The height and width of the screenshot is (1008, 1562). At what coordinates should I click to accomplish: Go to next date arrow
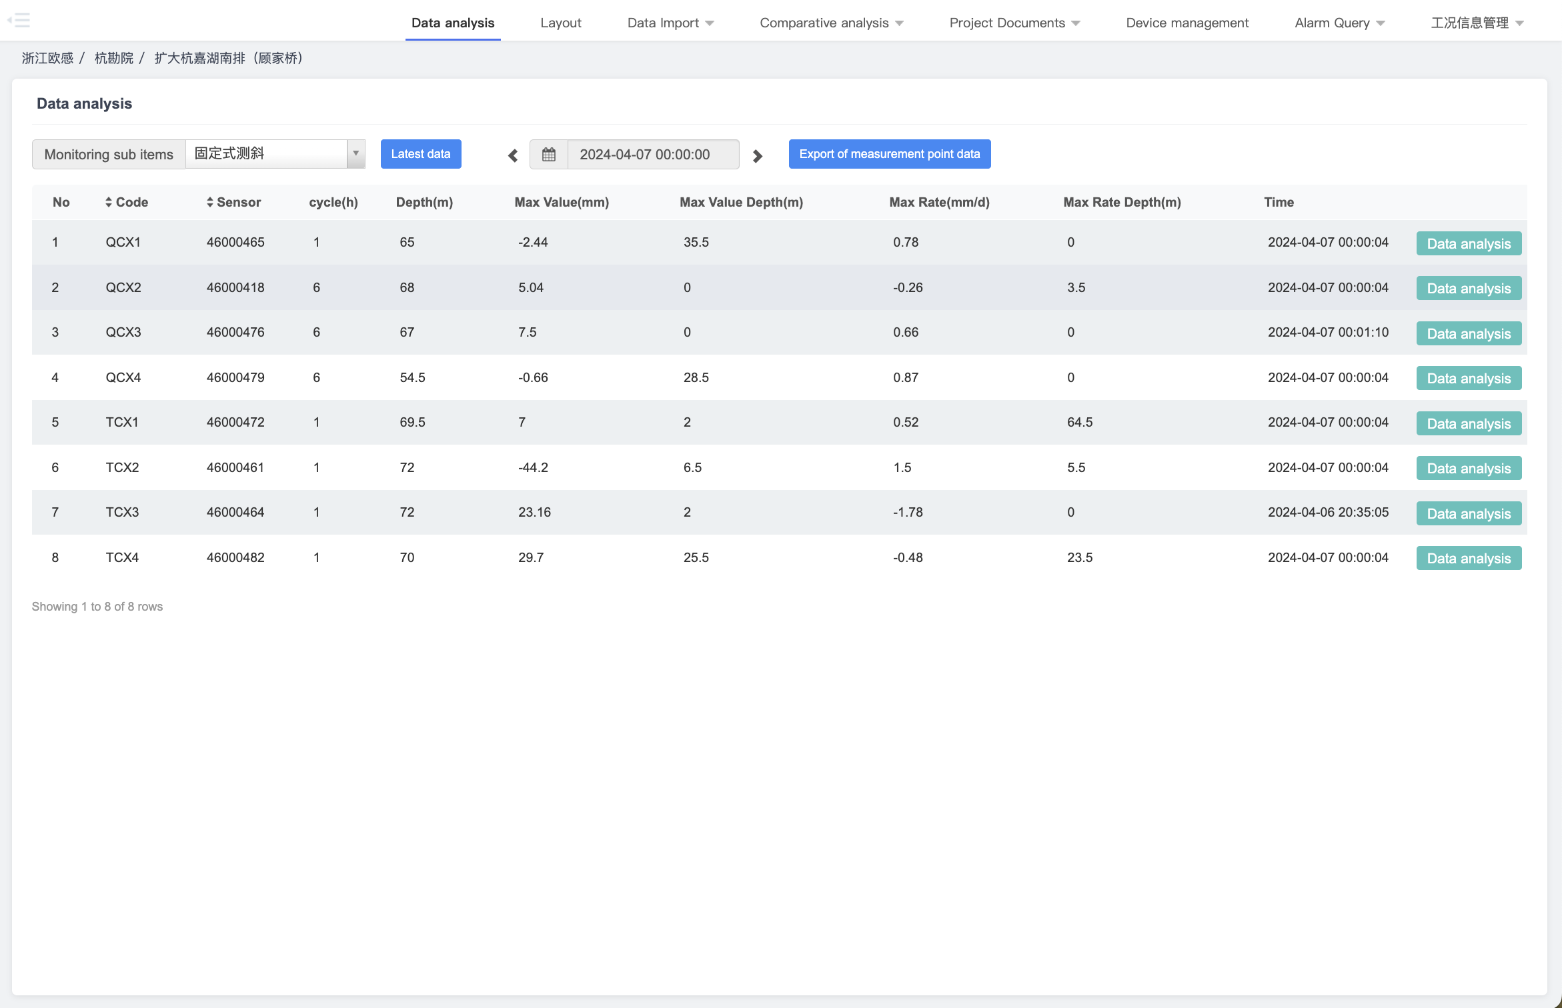click(757, 155)
